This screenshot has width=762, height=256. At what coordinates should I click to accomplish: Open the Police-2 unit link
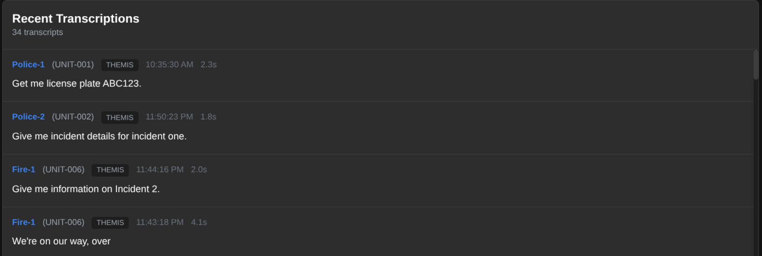[x=28, y=117]
